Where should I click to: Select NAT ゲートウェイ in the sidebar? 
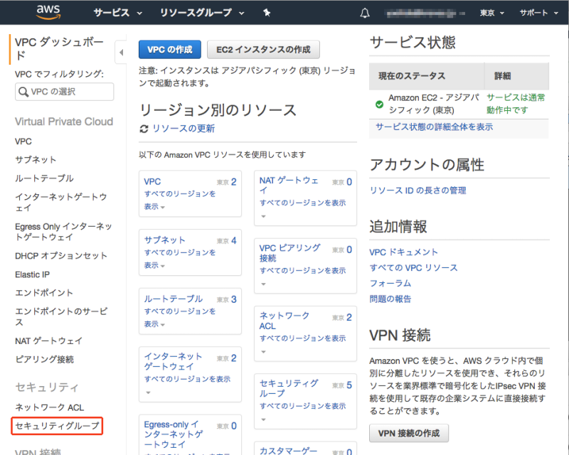[48, 341]
